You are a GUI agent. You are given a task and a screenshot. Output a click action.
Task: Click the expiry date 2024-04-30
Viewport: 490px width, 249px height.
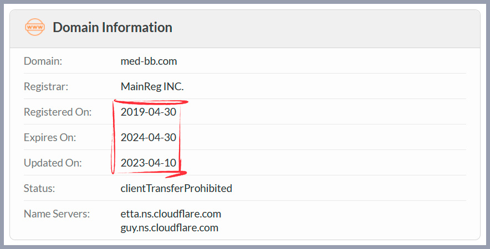click(x=149, y=138)
